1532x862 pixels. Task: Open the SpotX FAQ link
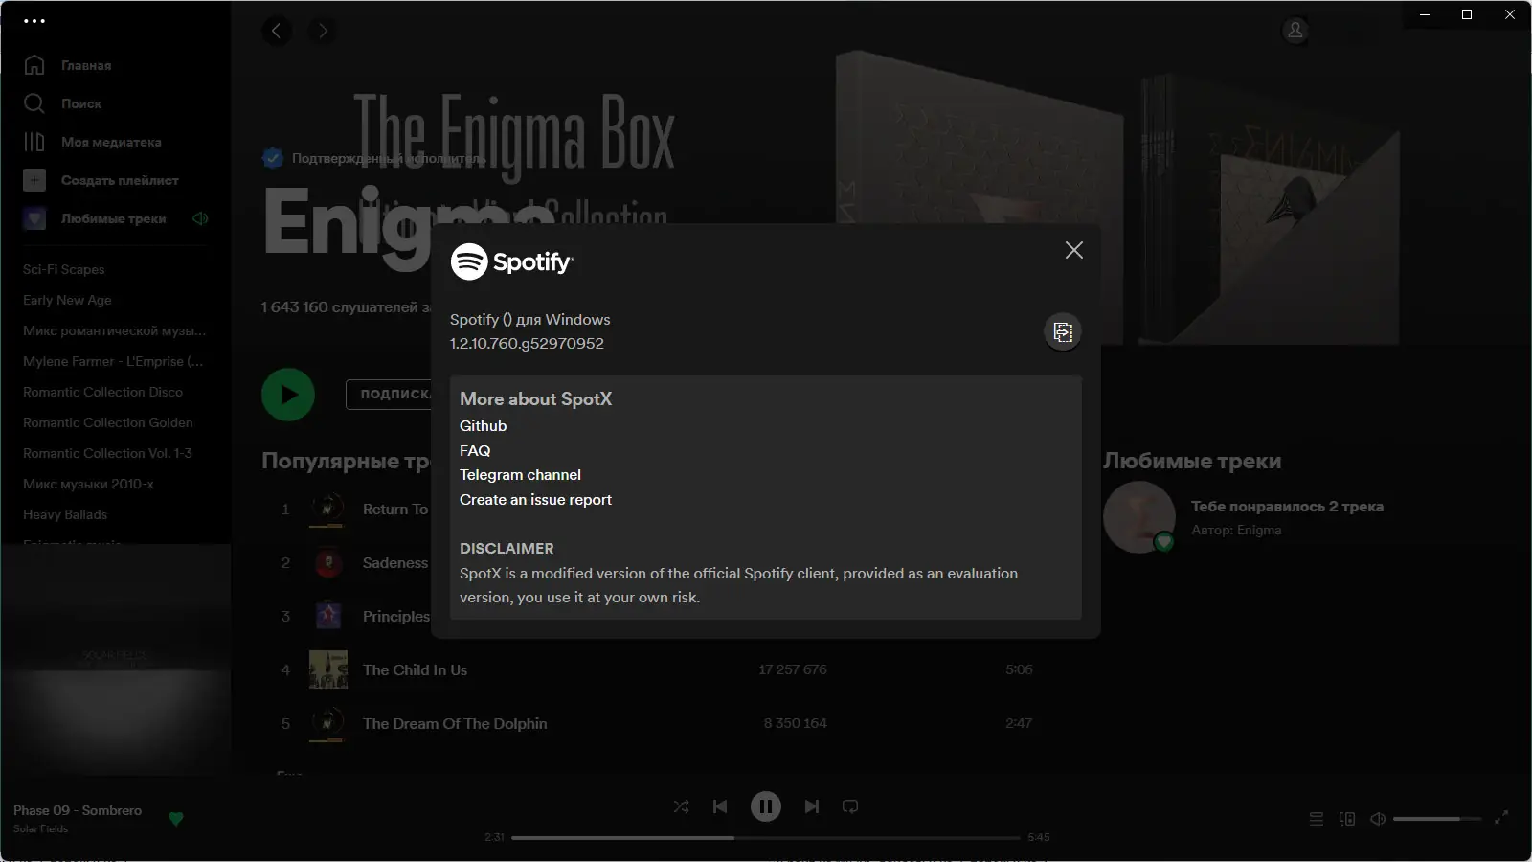click(x=475, y=451)
